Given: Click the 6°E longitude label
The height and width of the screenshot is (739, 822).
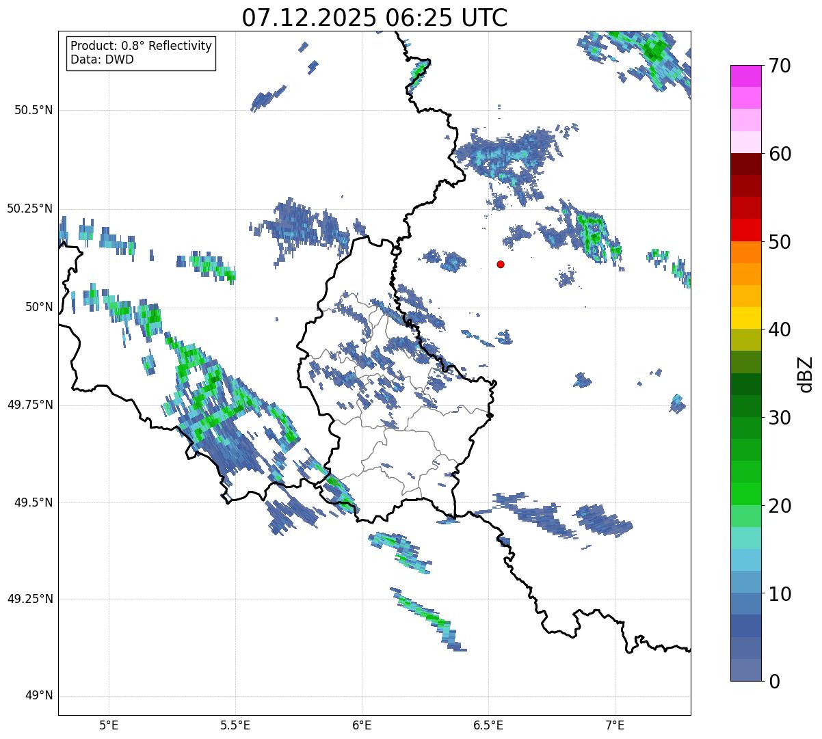Looking at the screenshot, I should coord(362,725).
